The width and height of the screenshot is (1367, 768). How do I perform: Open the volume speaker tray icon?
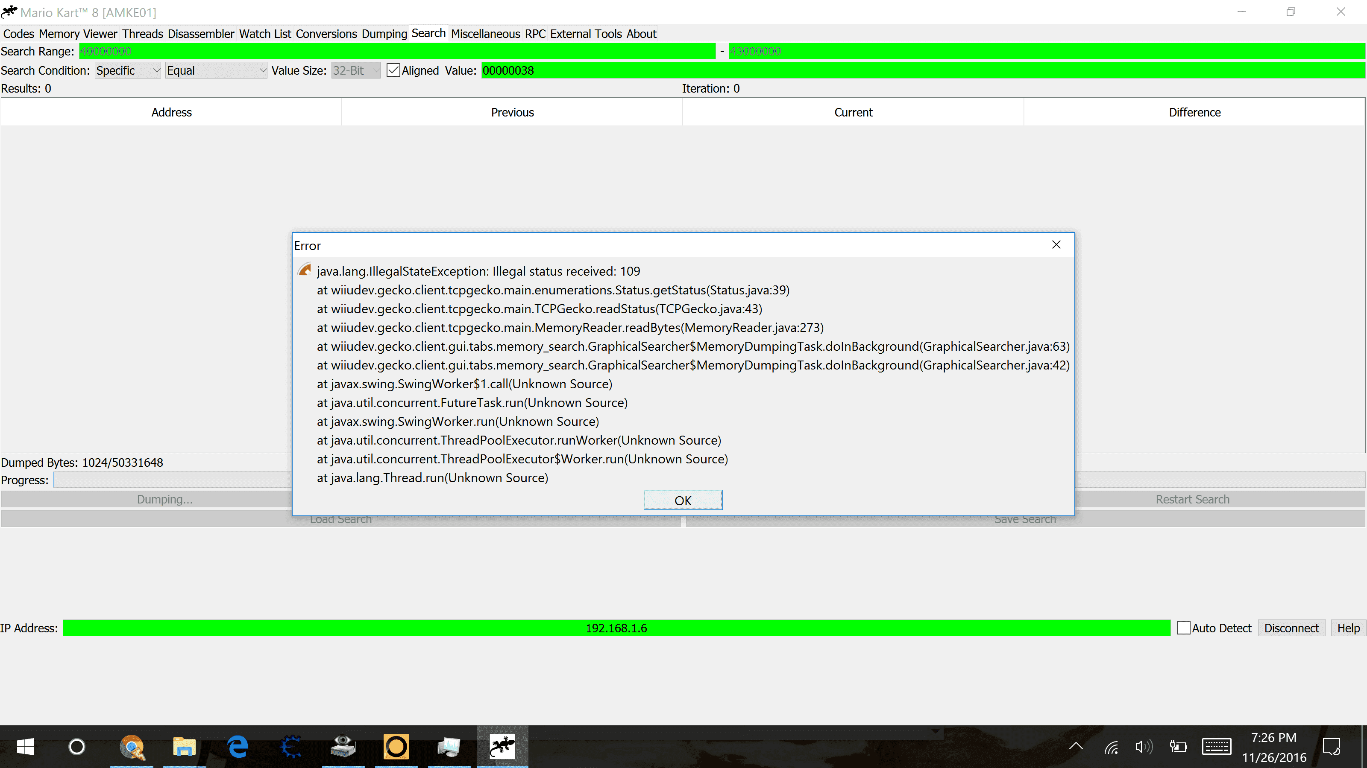tap(1144, 747)
